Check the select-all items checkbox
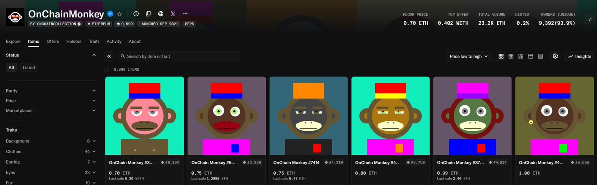 (107, 70)
